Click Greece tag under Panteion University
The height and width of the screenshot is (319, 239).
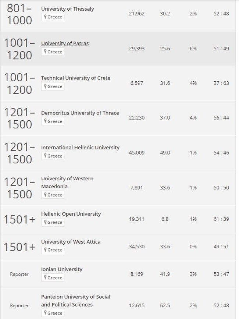[x=53, y=313]
